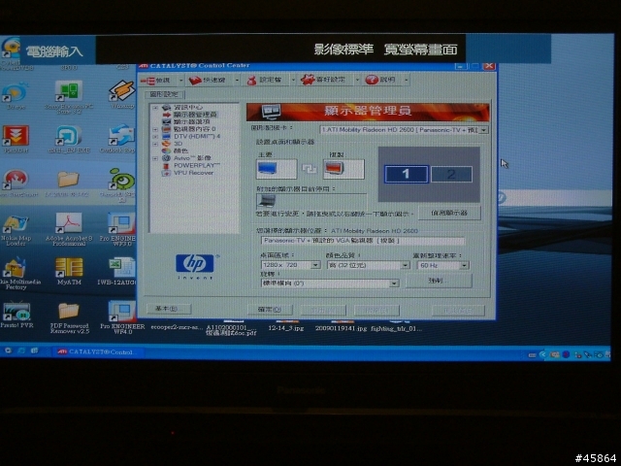Expand the Avivo video tree node
Viewport: 621px width, 466px height.
point(155,158)
